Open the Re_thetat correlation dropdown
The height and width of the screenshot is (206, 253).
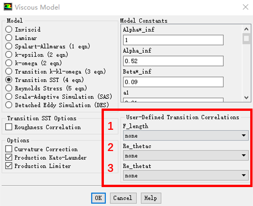pos(186,176)
